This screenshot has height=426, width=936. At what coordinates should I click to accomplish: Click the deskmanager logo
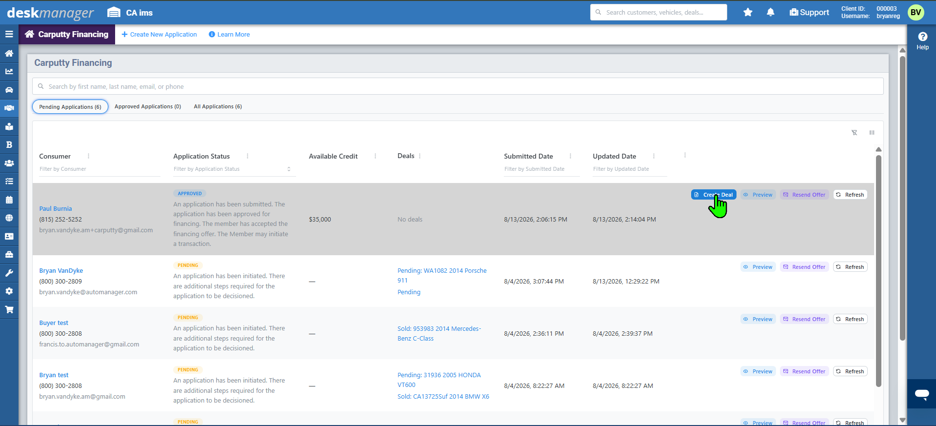[x=50, y=13]
